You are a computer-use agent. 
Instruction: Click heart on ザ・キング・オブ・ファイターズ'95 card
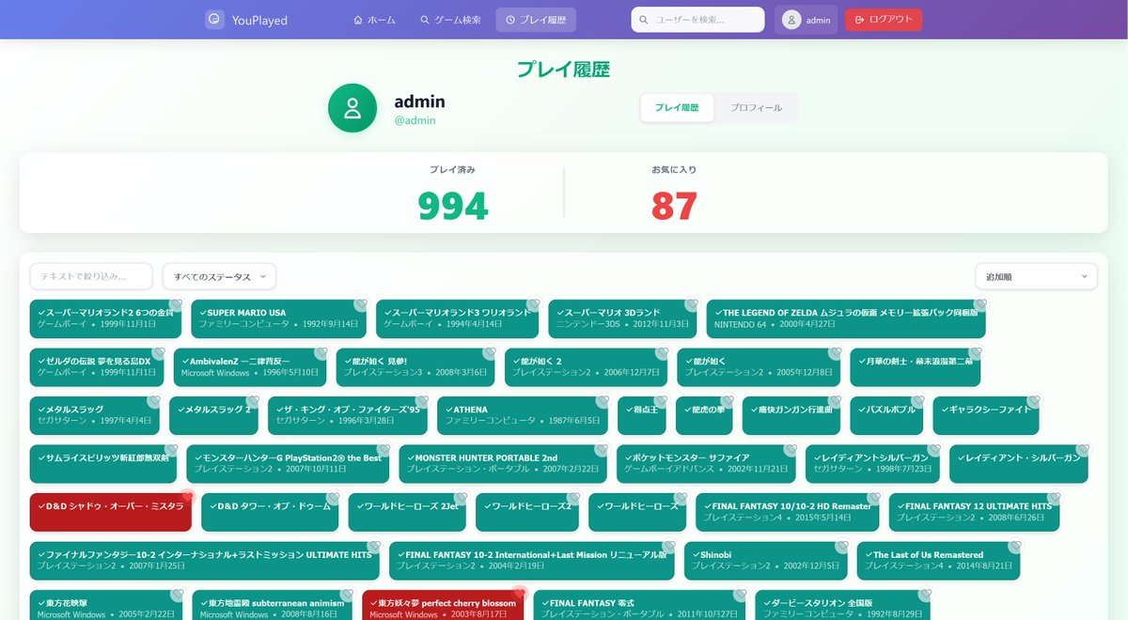tap(421, 401)
